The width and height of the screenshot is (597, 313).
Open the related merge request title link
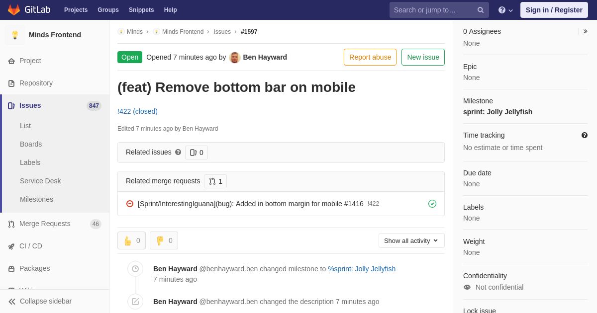[x=251, y=204]
